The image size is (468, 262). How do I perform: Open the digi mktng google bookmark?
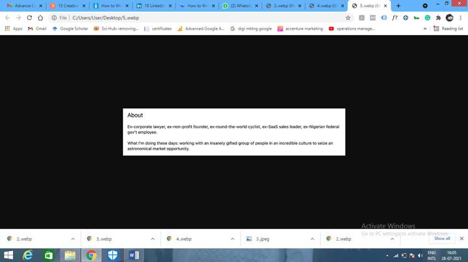251,29
